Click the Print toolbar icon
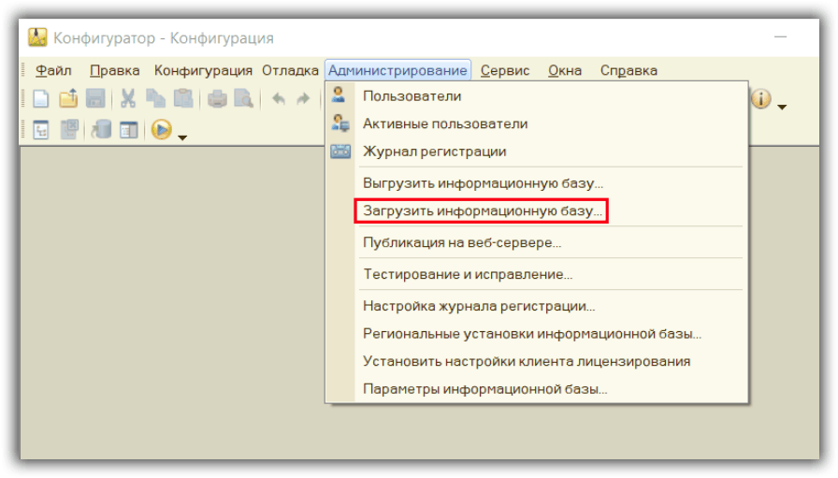This screenshot has height=478, width=838. tap(217, 99)
